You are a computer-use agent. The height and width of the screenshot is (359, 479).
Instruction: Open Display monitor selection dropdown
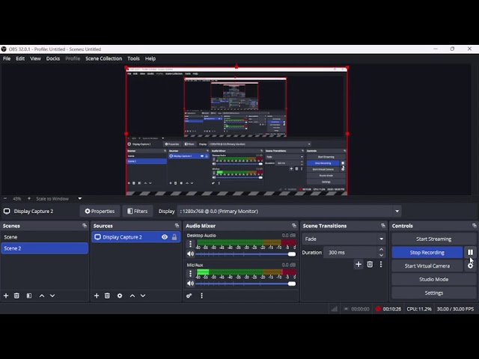pos(290,211)
